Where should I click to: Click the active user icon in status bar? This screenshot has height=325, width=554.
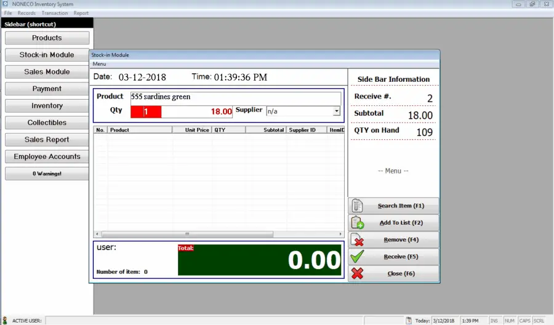(x=5, y=320)
